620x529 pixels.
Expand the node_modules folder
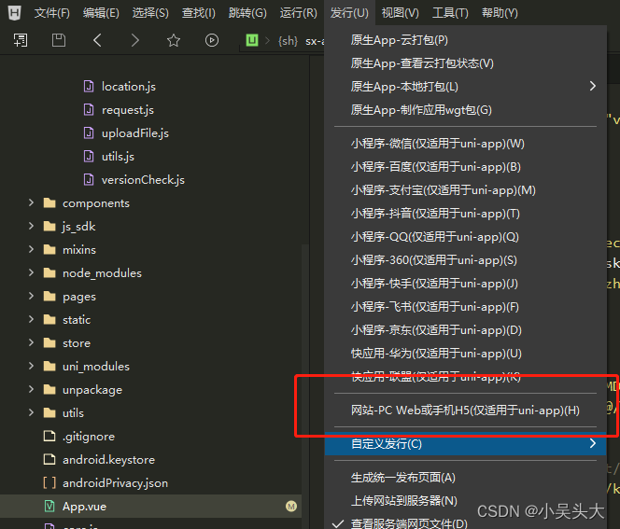[x=31, y=272]
